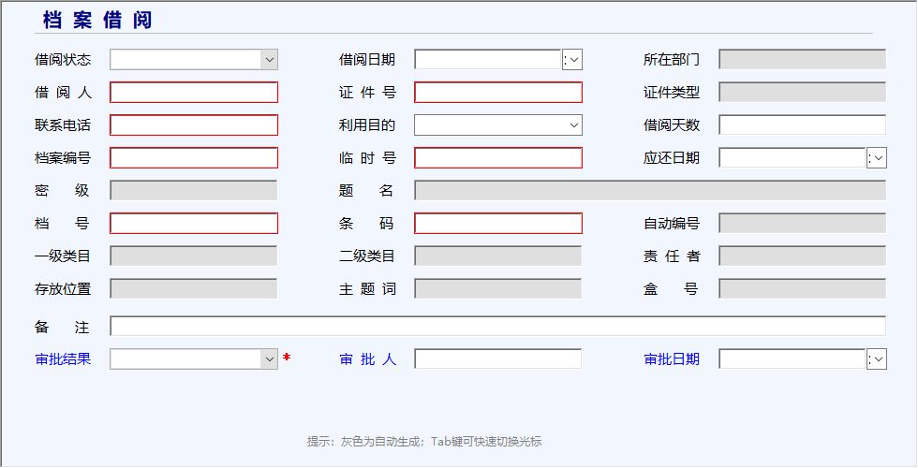Click the greyed 存放位置 field

[x=193, y=288]
